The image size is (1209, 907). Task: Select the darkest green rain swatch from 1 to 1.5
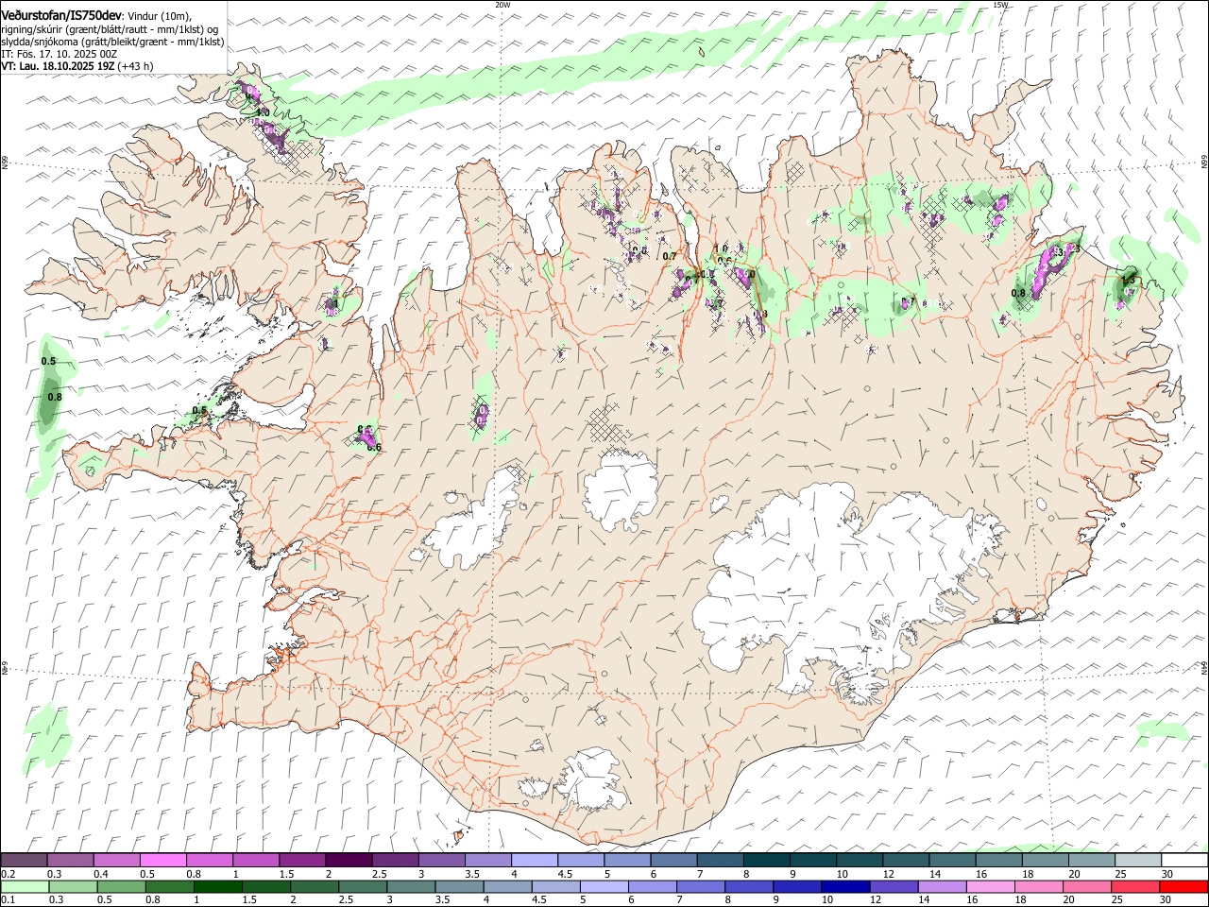pos(218,887)
